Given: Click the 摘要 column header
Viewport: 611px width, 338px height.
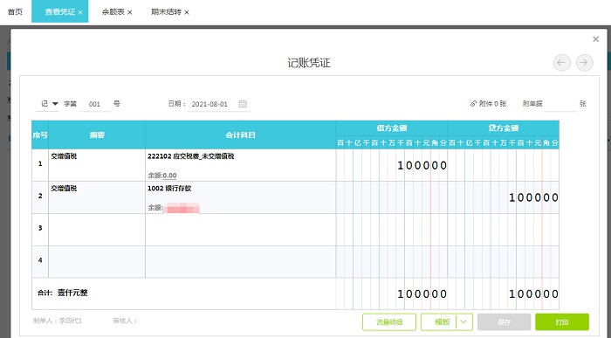Looking at the screenshot, I should (97, 135).
